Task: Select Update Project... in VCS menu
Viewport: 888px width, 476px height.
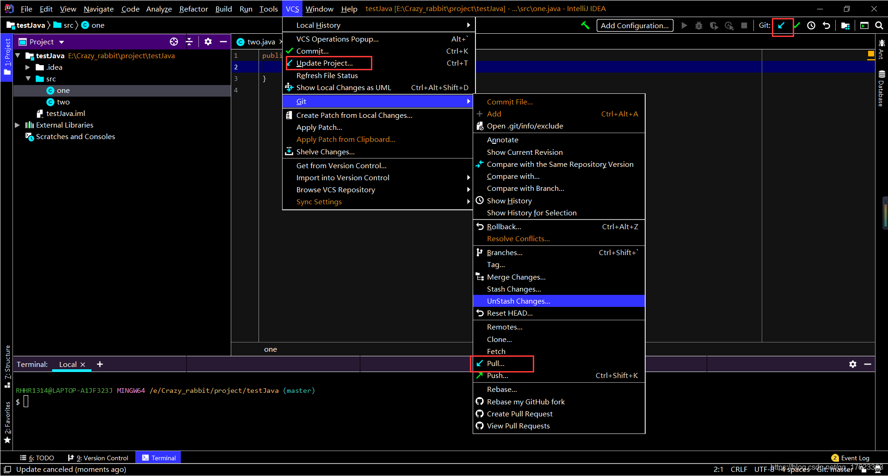Action: (x=378, y=63)
